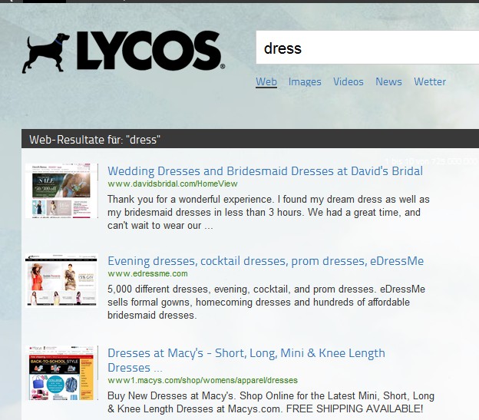The width and height of the screenshot is (479, 420).
Task: Click the David's Bridal "Thank you" snippet
Action: (x=269, y=212)
